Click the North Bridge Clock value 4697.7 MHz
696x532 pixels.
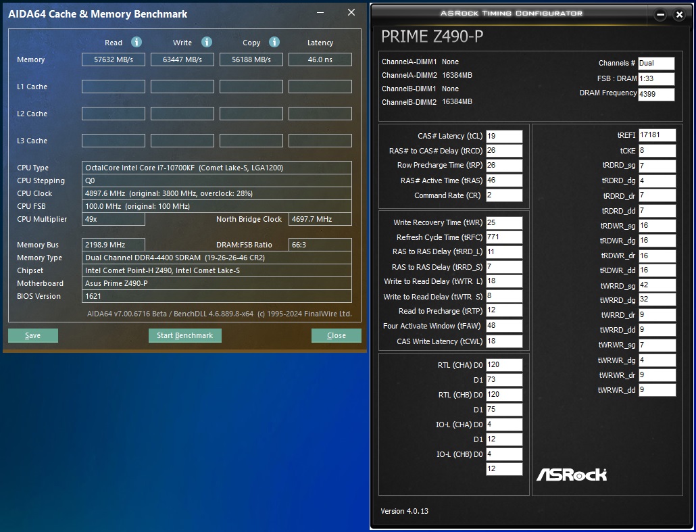point(320,220)
